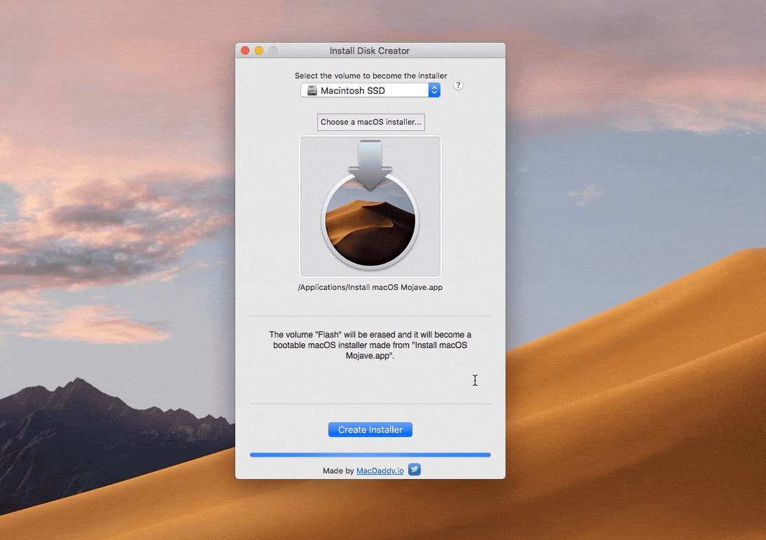This screenshot has height=540, width=766.
Task: Click the help question mark button
Action: tap(458, 85)
